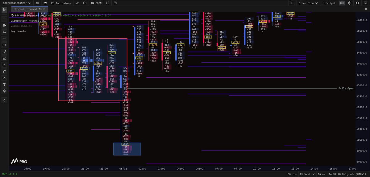The height and width of the screenshot is (177, 370).
Task: Click the 14 ms latency indicator
Action: 321,174
